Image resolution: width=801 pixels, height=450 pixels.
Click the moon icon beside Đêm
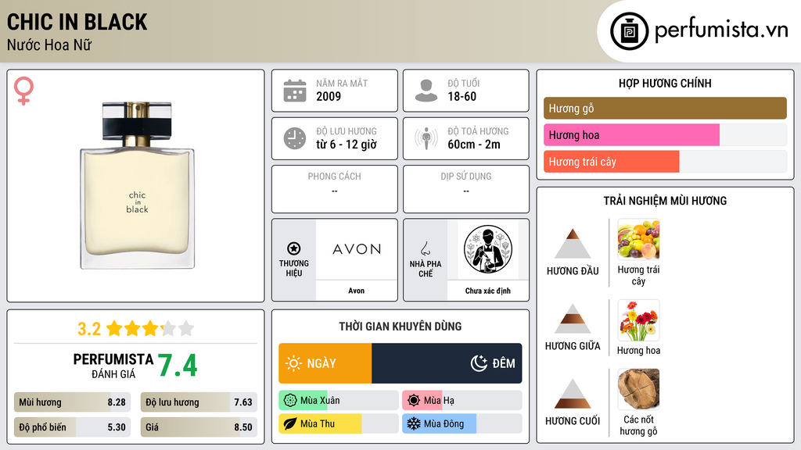click(479, 363)
